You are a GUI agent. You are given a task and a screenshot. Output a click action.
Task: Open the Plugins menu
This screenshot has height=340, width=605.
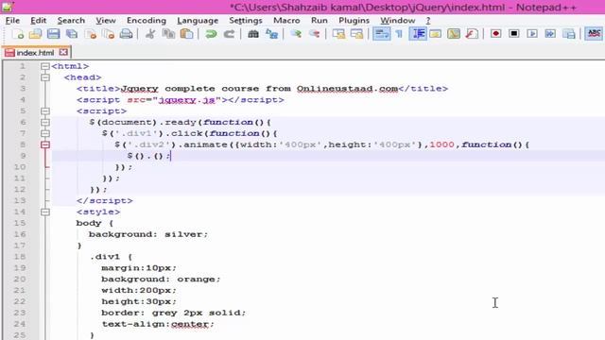(x=354, y=21)
